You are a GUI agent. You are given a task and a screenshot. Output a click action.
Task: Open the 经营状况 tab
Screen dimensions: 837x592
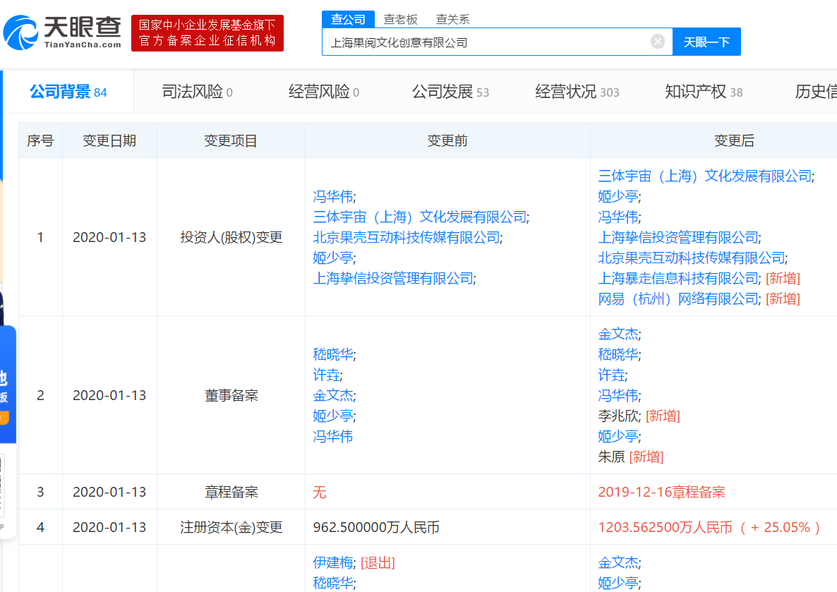[x=577, y=92]
